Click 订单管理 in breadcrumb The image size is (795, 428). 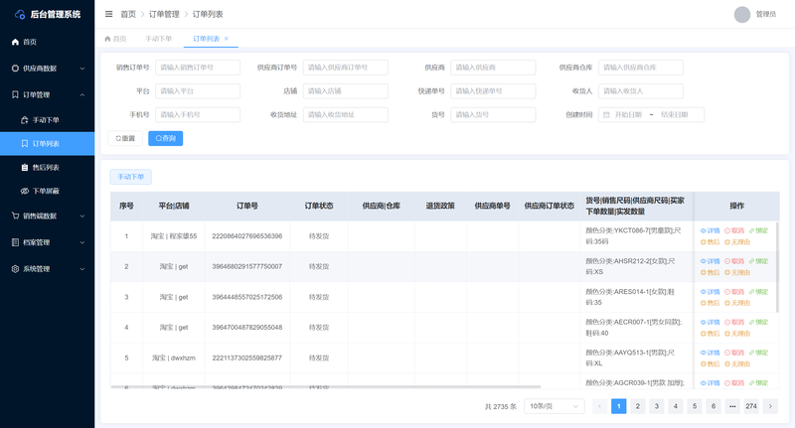coord(164,14)
